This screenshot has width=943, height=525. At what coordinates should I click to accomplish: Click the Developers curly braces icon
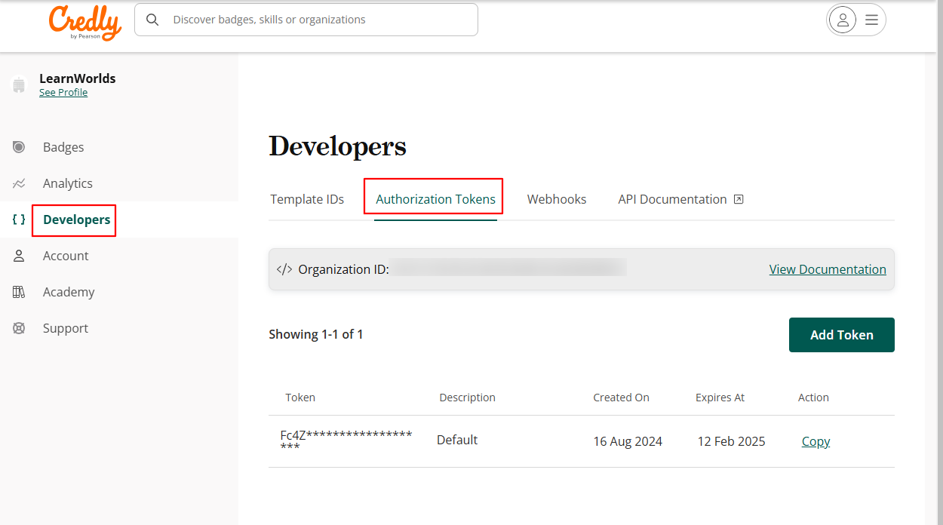pyautogui.click(x=19, y=220)
